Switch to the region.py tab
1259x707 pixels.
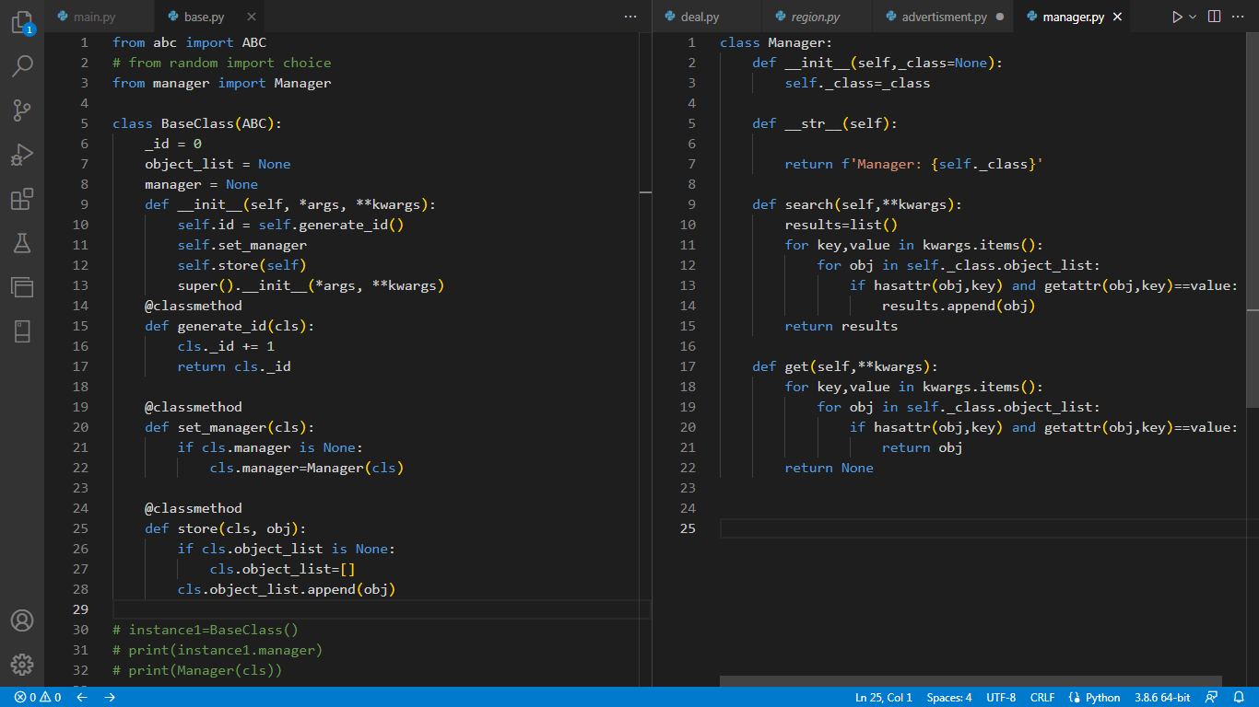816,17
